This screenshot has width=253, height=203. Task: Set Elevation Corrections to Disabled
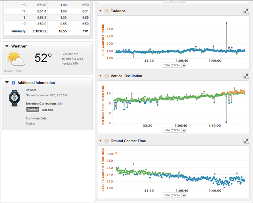[x=47, y=110]
